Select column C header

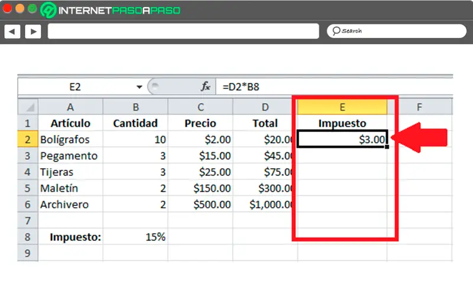[x=200, y=107]
